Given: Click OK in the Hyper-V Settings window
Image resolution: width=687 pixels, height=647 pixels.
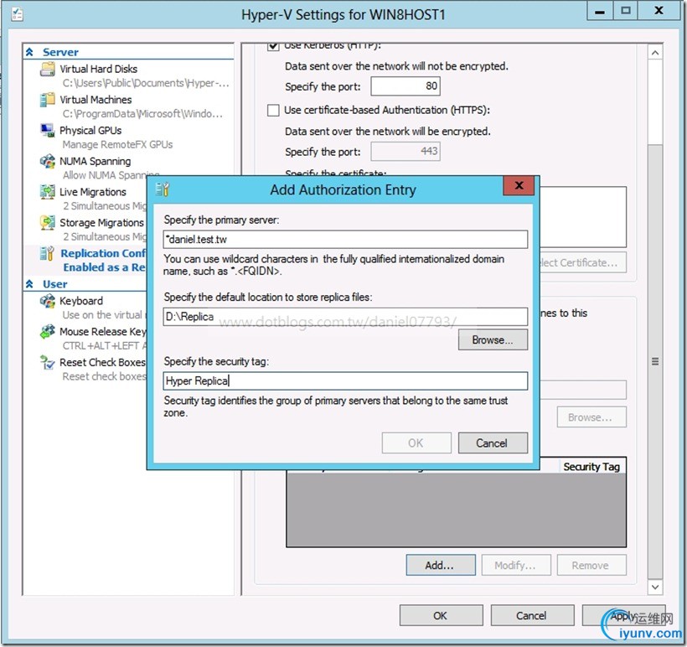Looking at the screenshot, I should 441,615.
